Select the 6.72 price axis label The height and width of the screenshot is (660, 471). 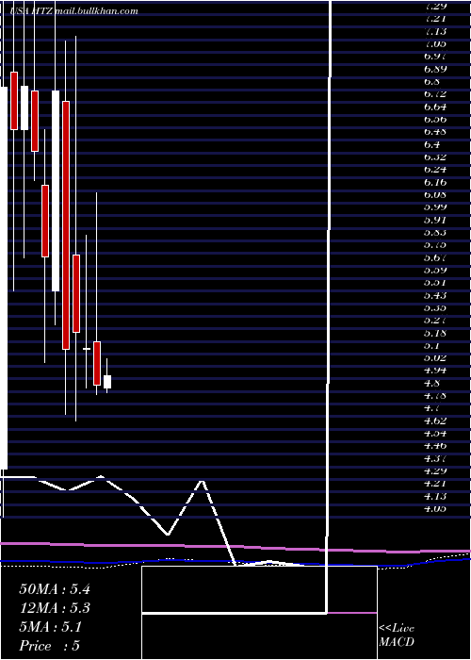(435, 93)
